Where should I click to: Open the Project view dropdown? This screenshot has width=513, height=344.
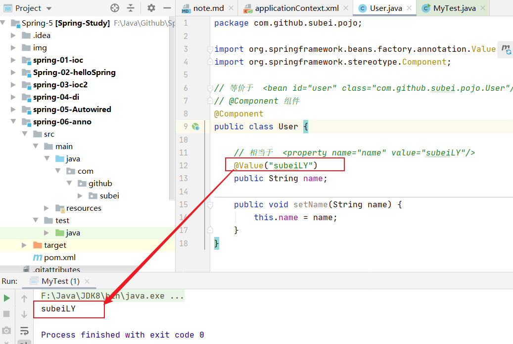pyautogui.click(x=48, y=8)
